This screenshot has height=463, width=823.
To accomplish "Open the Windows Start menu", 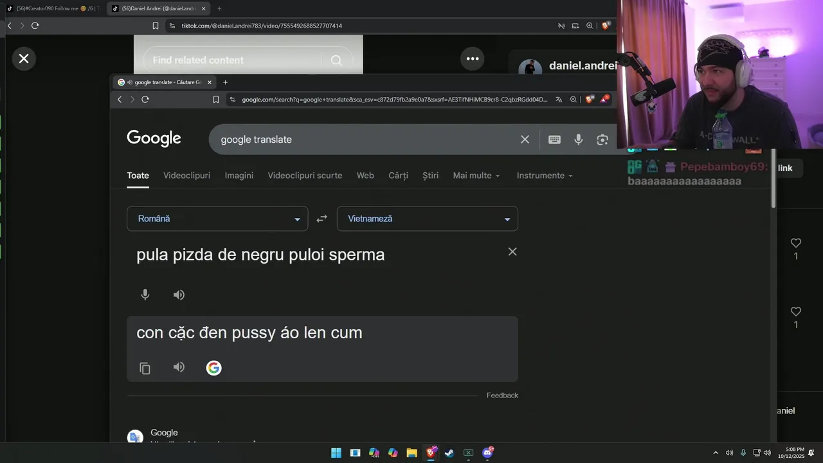I will (336, 453).
